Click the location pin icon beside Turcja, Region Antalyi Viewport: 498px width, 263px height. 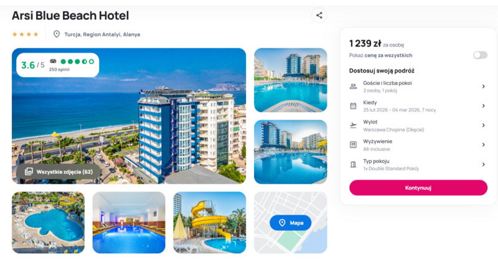pos(57,34)
